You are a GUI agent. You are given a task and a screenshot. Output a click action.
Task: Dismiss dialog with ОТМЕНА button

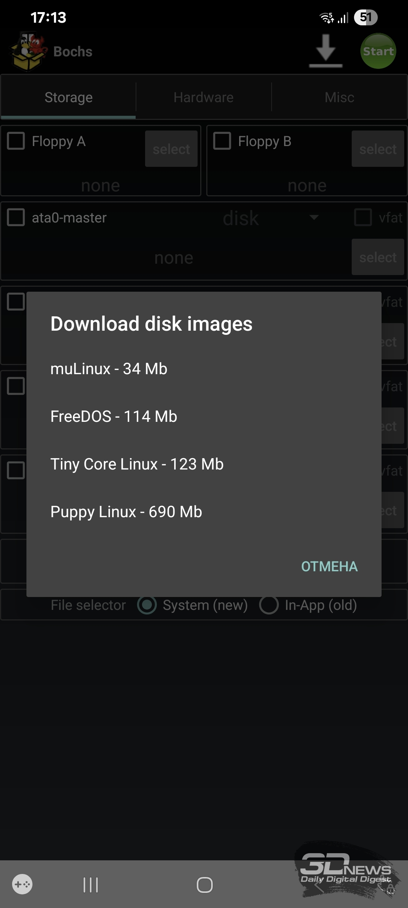tap(329, 566)
